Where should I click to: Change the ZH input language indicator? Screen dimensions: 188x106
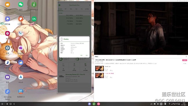tap(152, 104)
